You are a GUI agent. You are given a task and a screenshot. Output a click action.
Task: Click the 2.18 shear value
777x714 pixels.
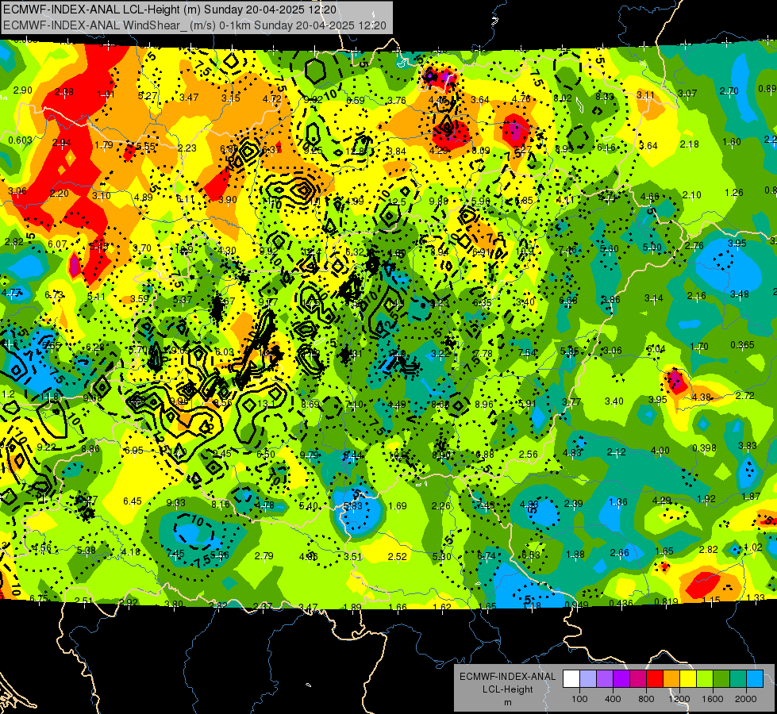pos(689,144)
